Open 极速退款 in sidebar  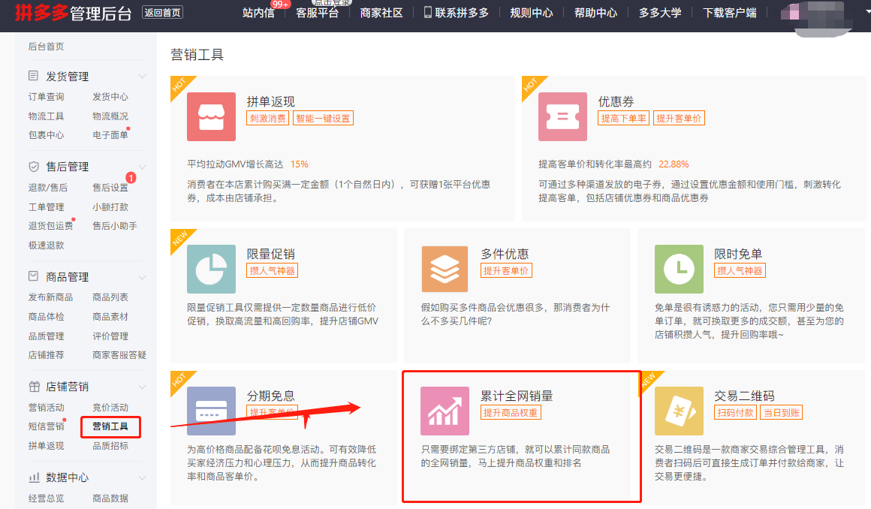click(46, 245)
